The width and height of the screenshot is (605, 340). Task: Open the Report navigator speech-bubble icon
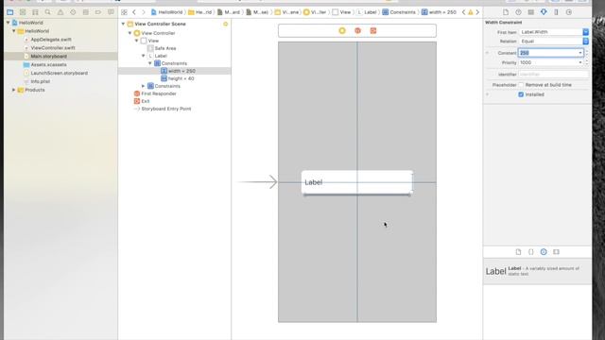click(111, 12)
